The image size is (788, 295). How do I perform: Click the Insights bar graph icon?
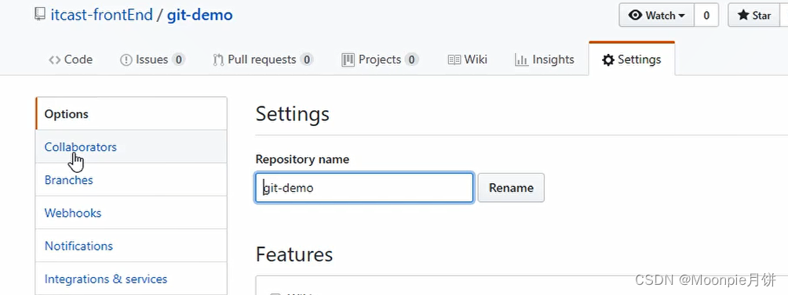[522, 60]
